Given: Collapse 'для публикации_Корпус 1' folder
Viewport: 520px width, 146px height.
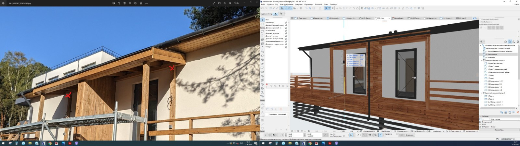Looking at the screenshot, I should tap(482, 60).
